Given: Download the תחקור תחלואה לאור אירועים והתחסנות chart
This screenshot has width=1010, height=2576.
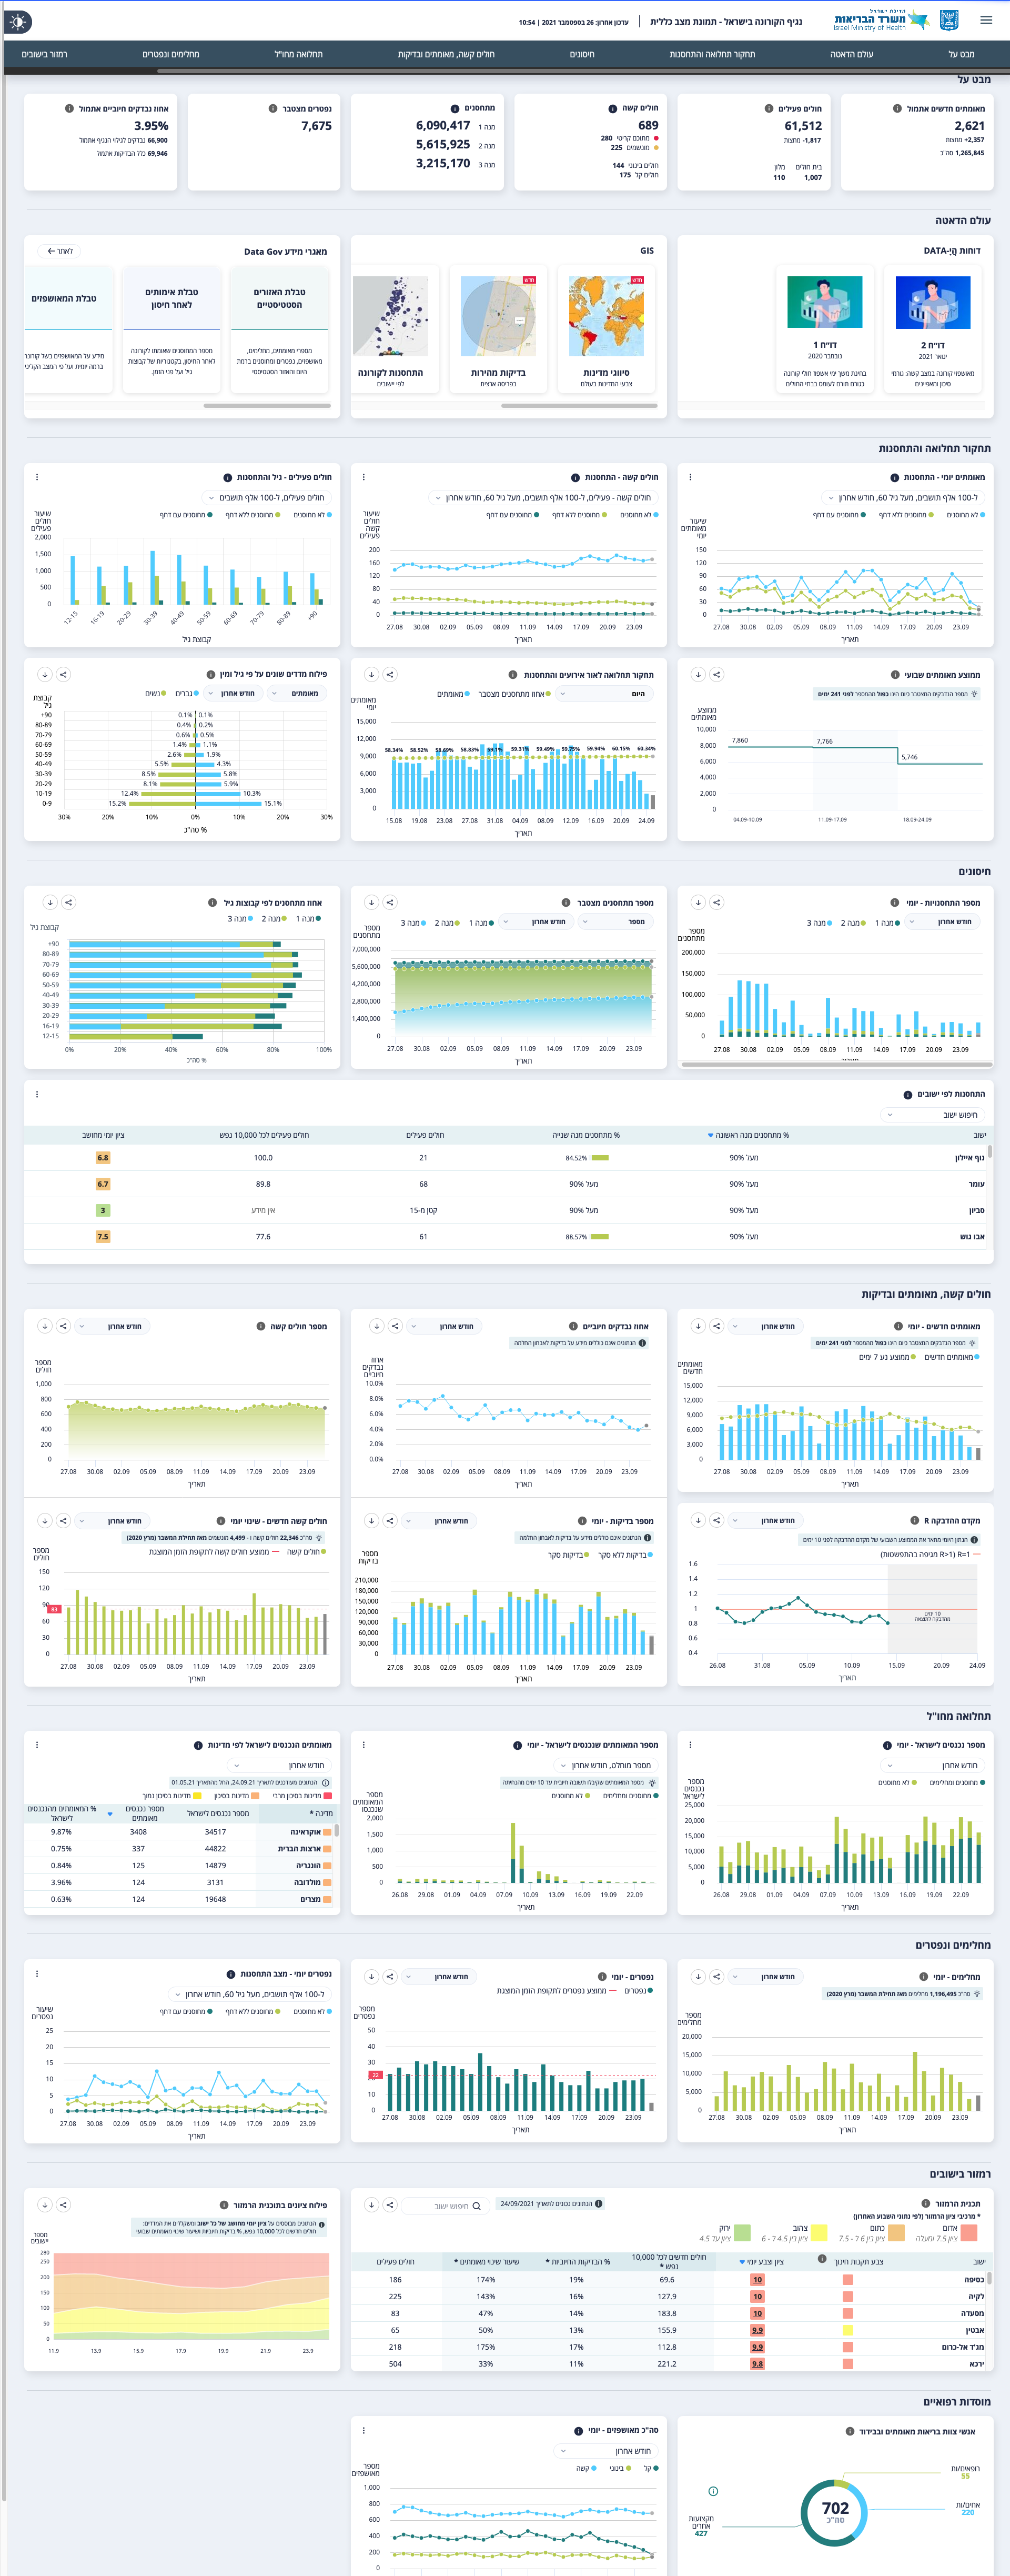Looking at the screenshot, I should 371,675.
